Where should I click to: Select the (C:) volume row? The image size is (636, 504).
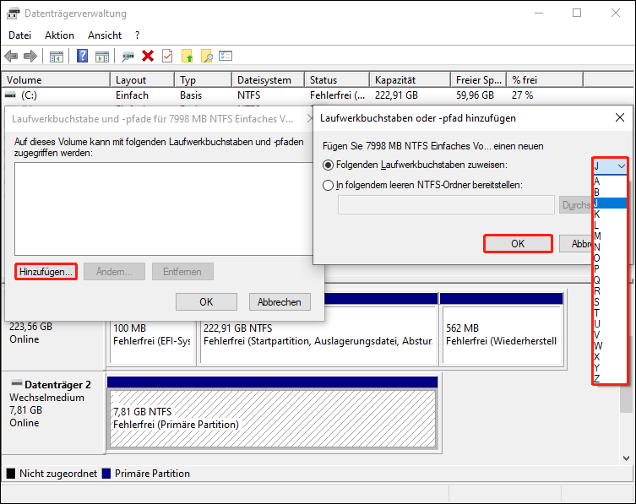(x=317, y=95)
